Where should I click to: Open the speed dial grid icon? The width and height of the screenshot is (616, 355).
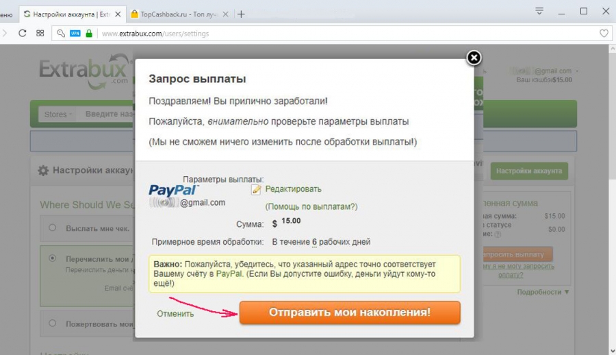click(40, 34)
